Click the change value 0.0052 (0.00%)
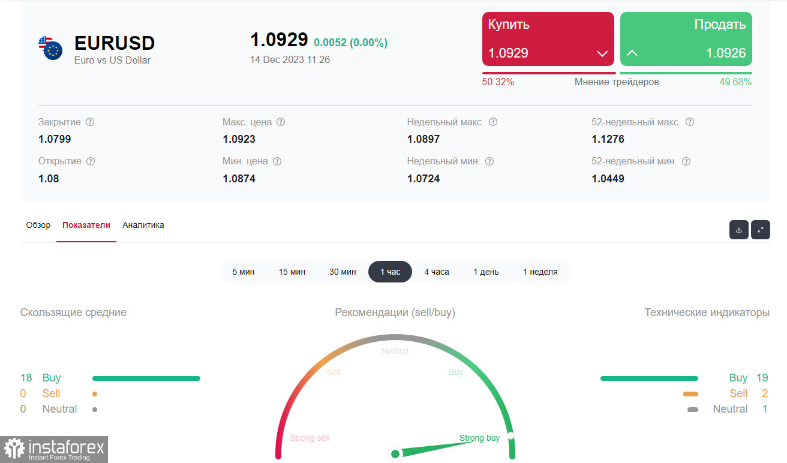Screen dimensions: 787x463 point(351,43)
